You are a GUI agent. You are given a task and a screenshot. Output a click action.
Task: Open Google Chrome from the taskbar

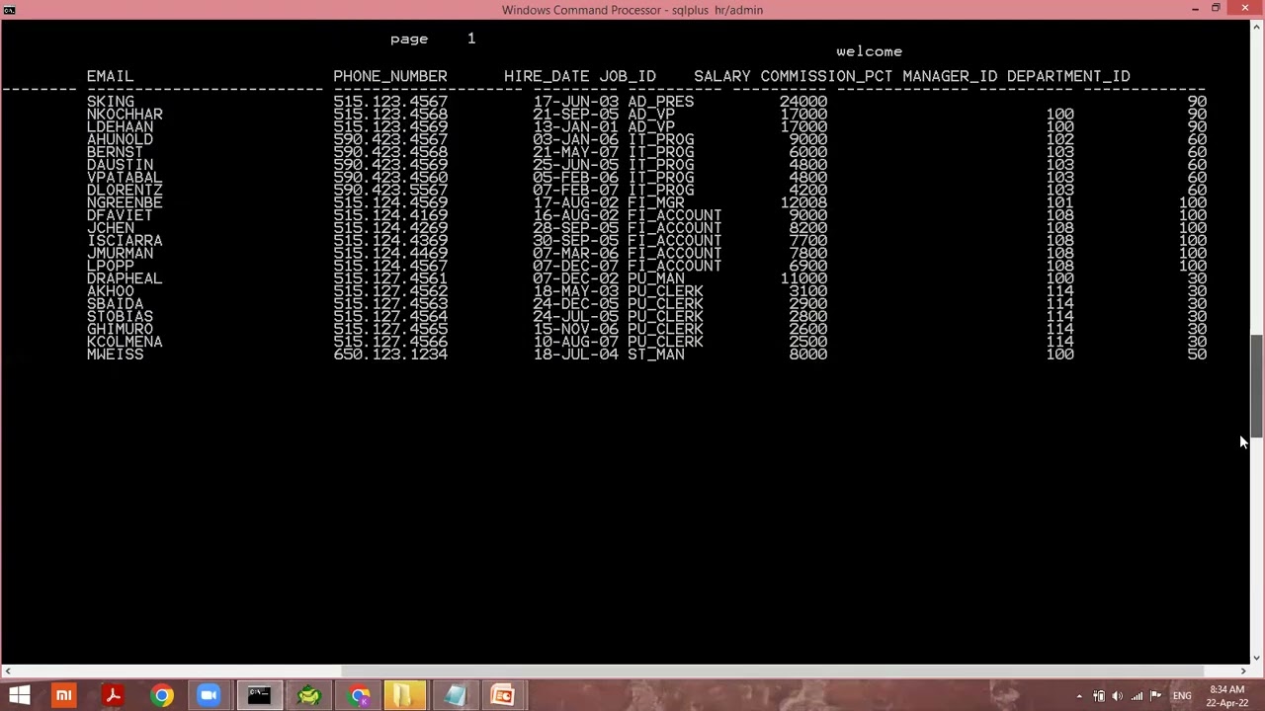(161, 695)
